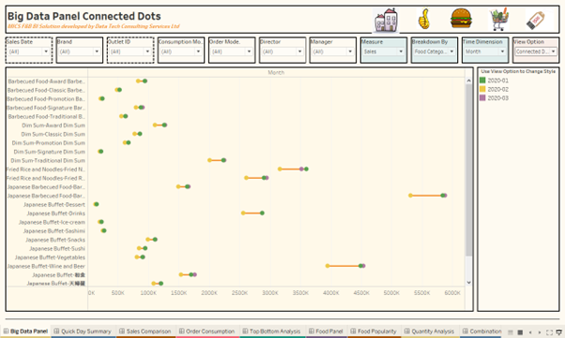Switch to the Food Panel tab
The image size is (565, 338).
coord(326,331)
